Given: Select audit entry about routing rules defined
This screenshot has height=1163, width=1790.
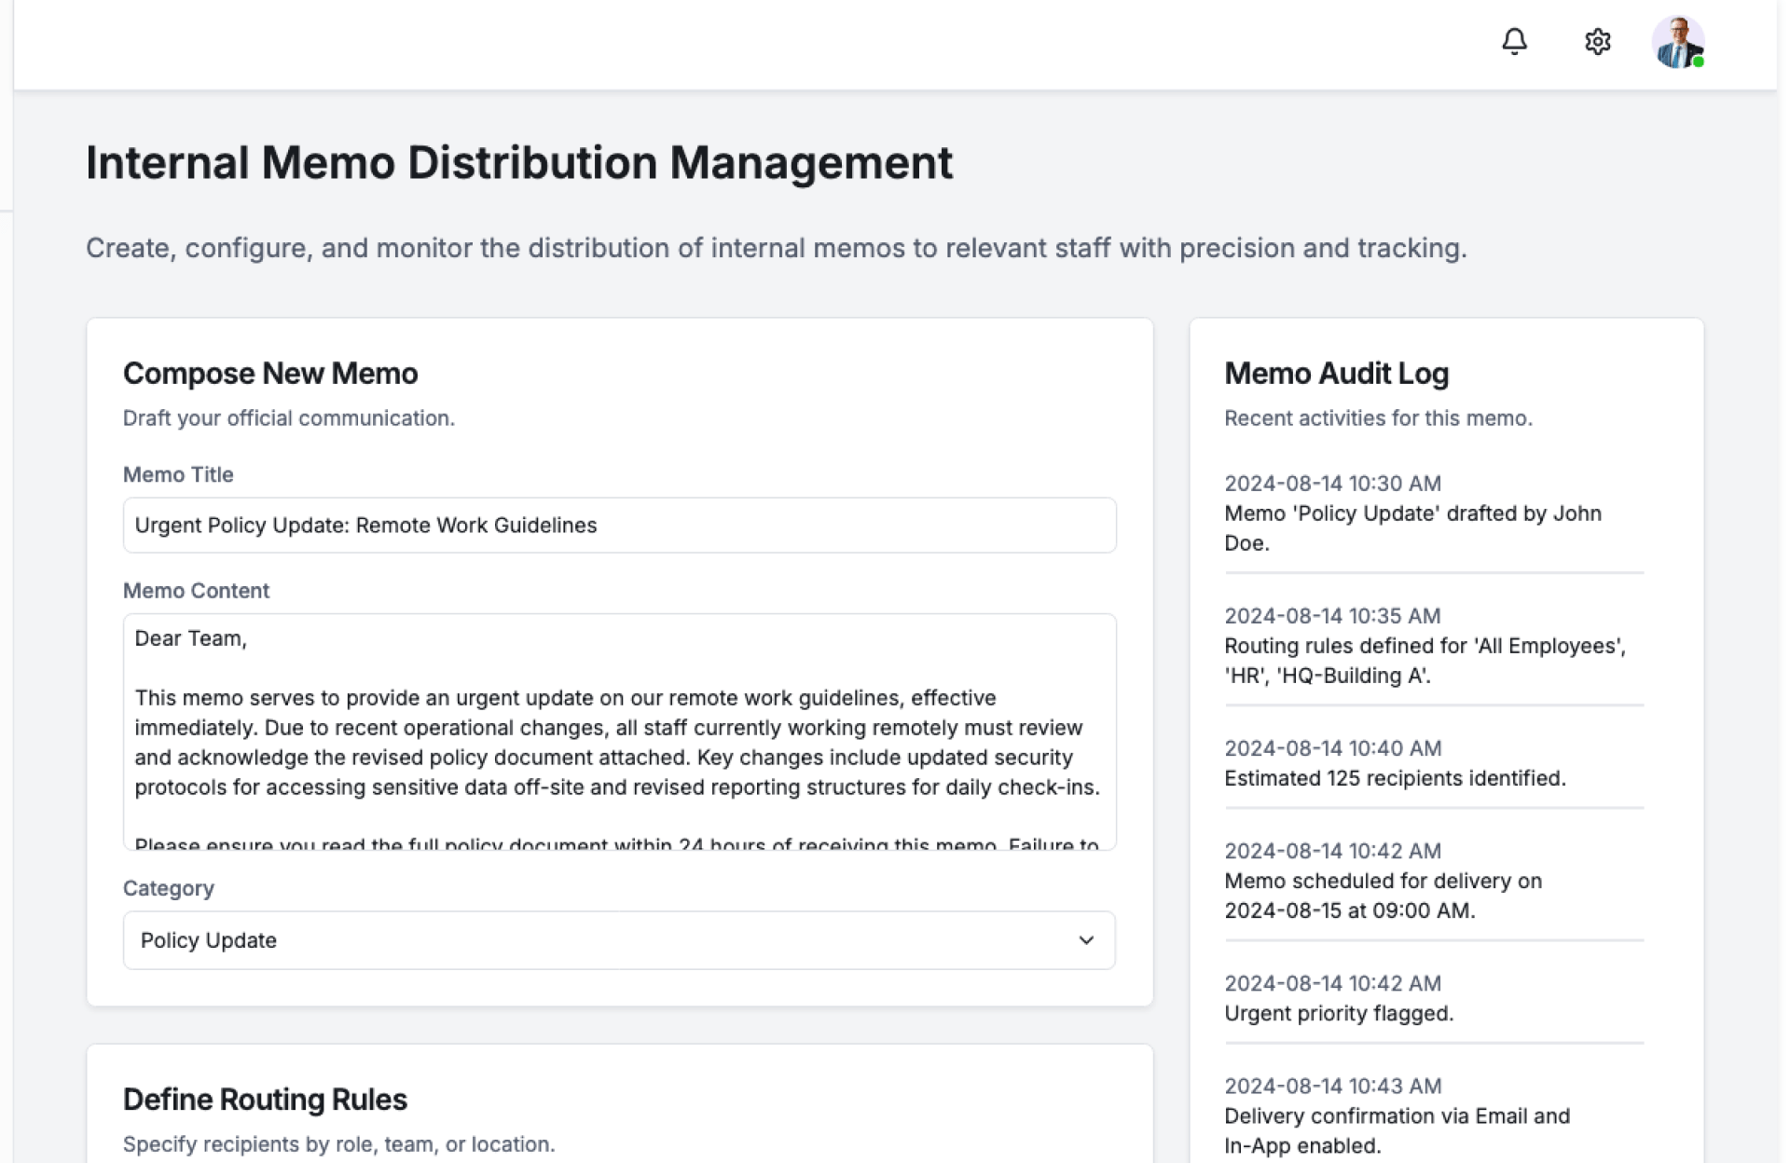Looking at the screenshot, I should point(1424,660).
